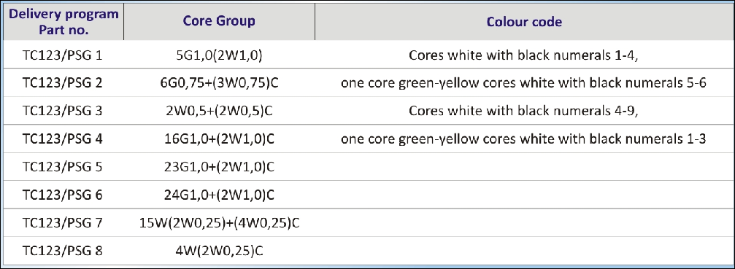Image resolution: width=735 pixels, height=269 pixels.
Task: Select part number TC123/PSG 8
Action: click(x=63, y=251)
